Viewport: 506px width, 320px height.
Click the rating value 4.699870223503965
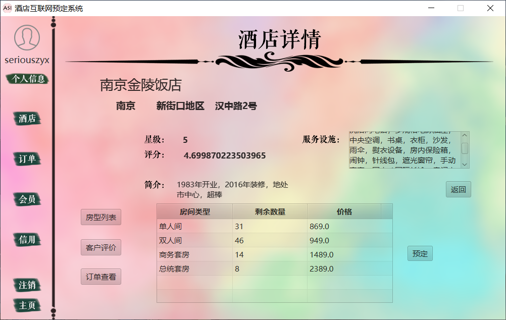(225, 155)
